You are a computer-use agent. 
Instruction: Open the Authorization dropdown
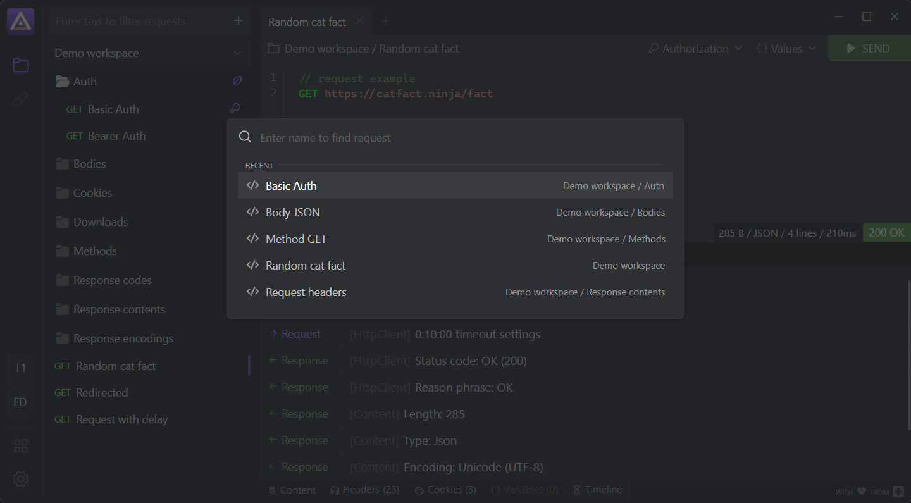click(x=696, y=48)
